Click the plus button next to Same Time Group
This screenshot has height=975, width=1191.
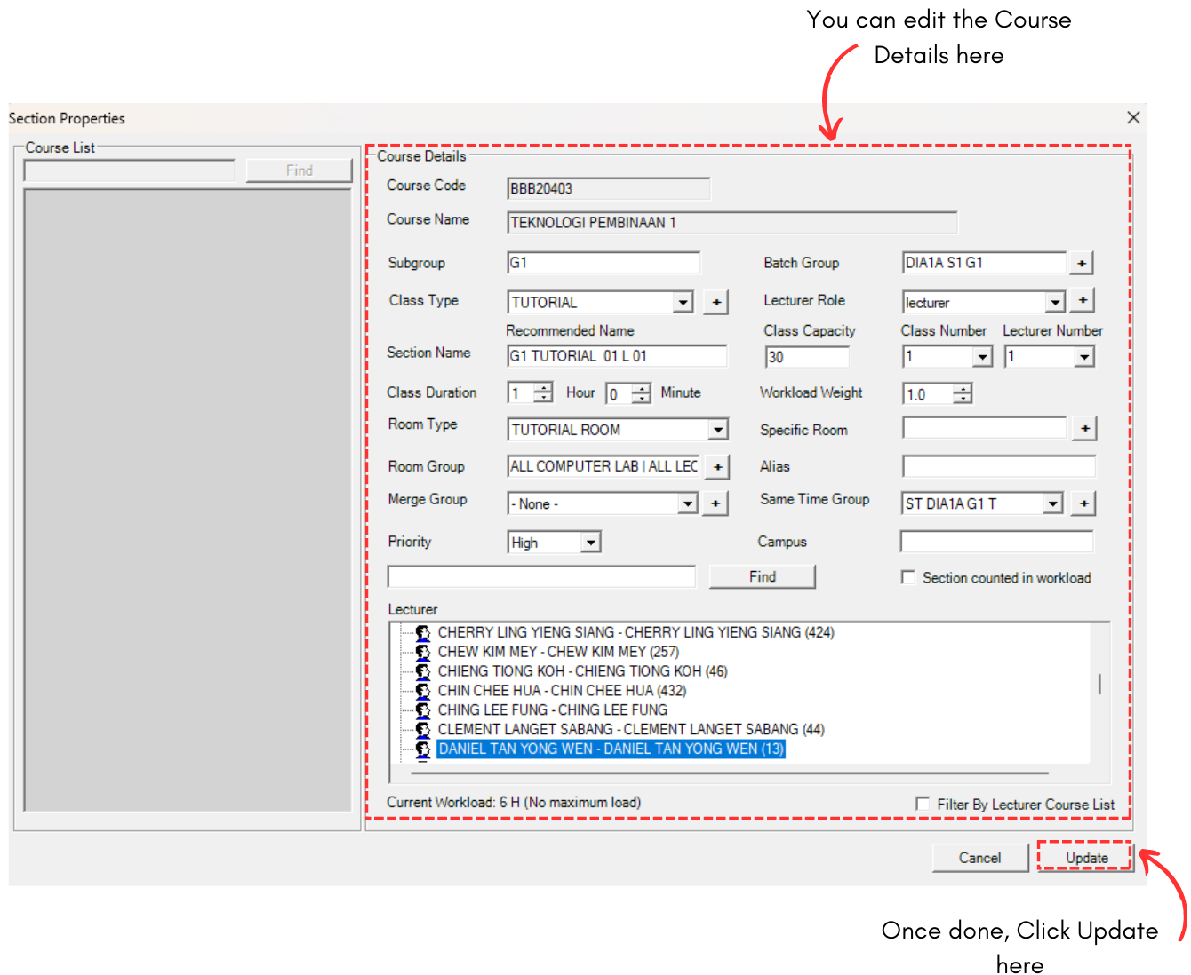[1083, 504]
